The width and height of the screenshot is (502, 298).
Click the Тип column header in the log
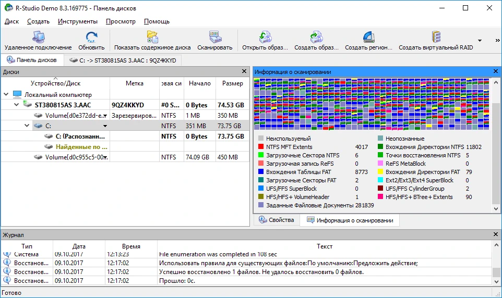pos(27,246)
